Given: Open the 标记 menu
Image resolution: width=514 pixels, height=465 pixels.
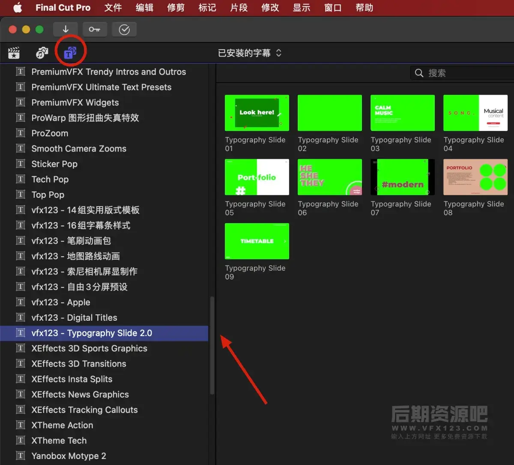Looking at the screenshot, I should [207, 8].
